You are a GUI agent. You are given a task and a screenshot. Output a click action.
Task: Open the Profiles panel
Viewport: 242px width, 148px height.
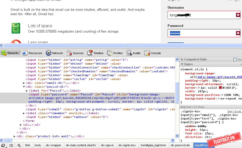point(115,53)
